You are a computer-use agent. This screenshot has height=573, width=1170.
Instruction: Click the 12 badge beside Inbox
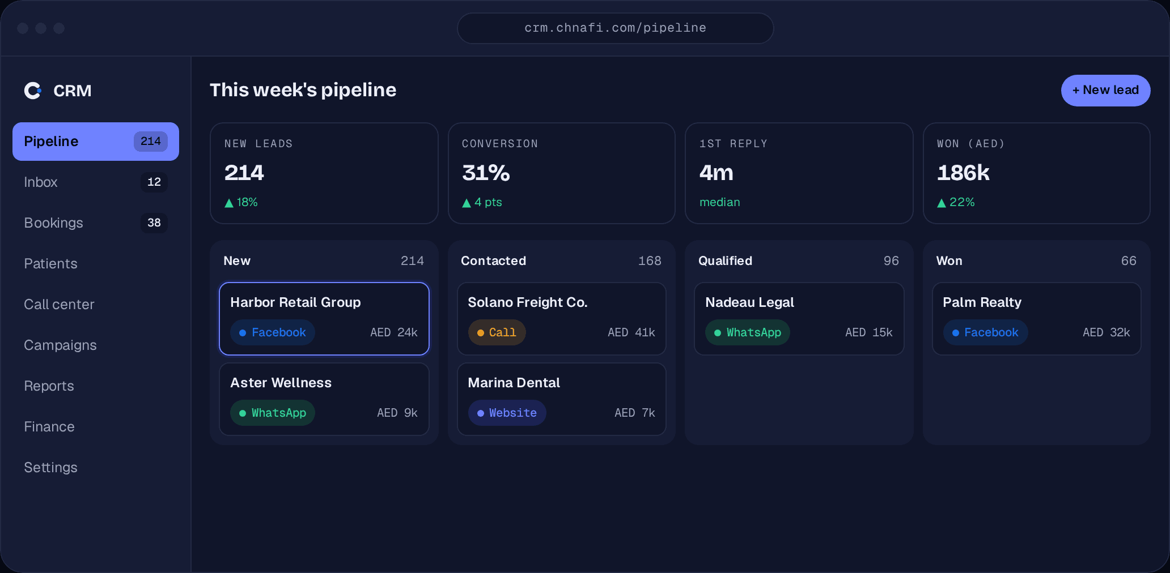154,182
